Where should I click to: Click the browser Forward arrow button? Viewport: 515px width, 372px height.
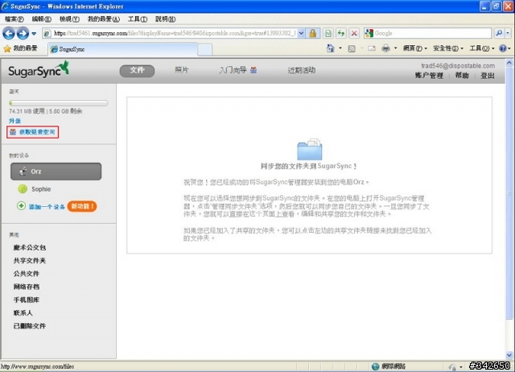23,33
